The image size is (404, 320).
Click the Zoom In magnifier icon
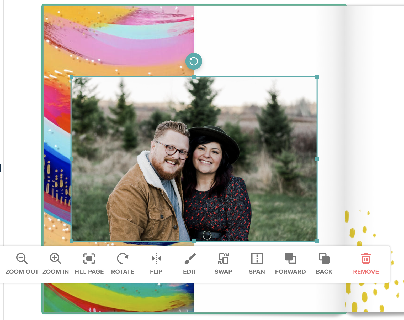pos(55,258)
